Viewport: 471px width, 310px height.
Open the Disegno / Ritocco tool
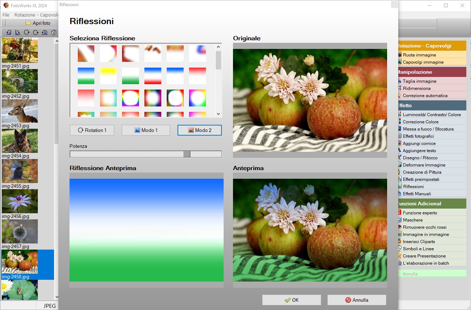[431, 158]
